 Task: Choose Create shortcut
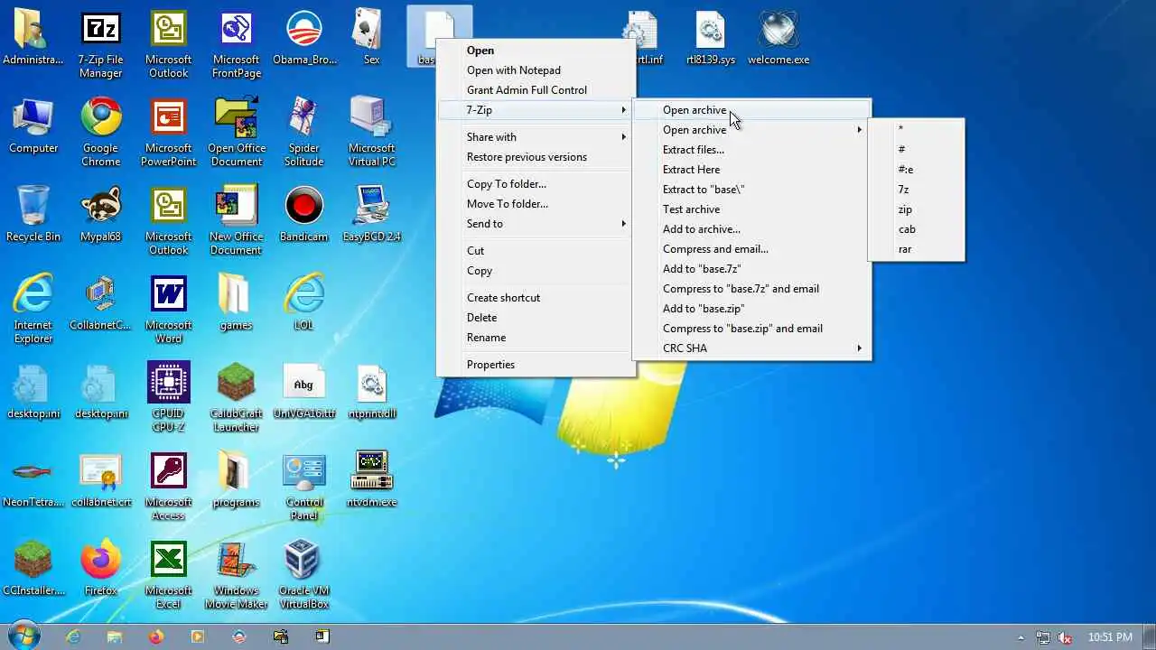tap(536, 298)
